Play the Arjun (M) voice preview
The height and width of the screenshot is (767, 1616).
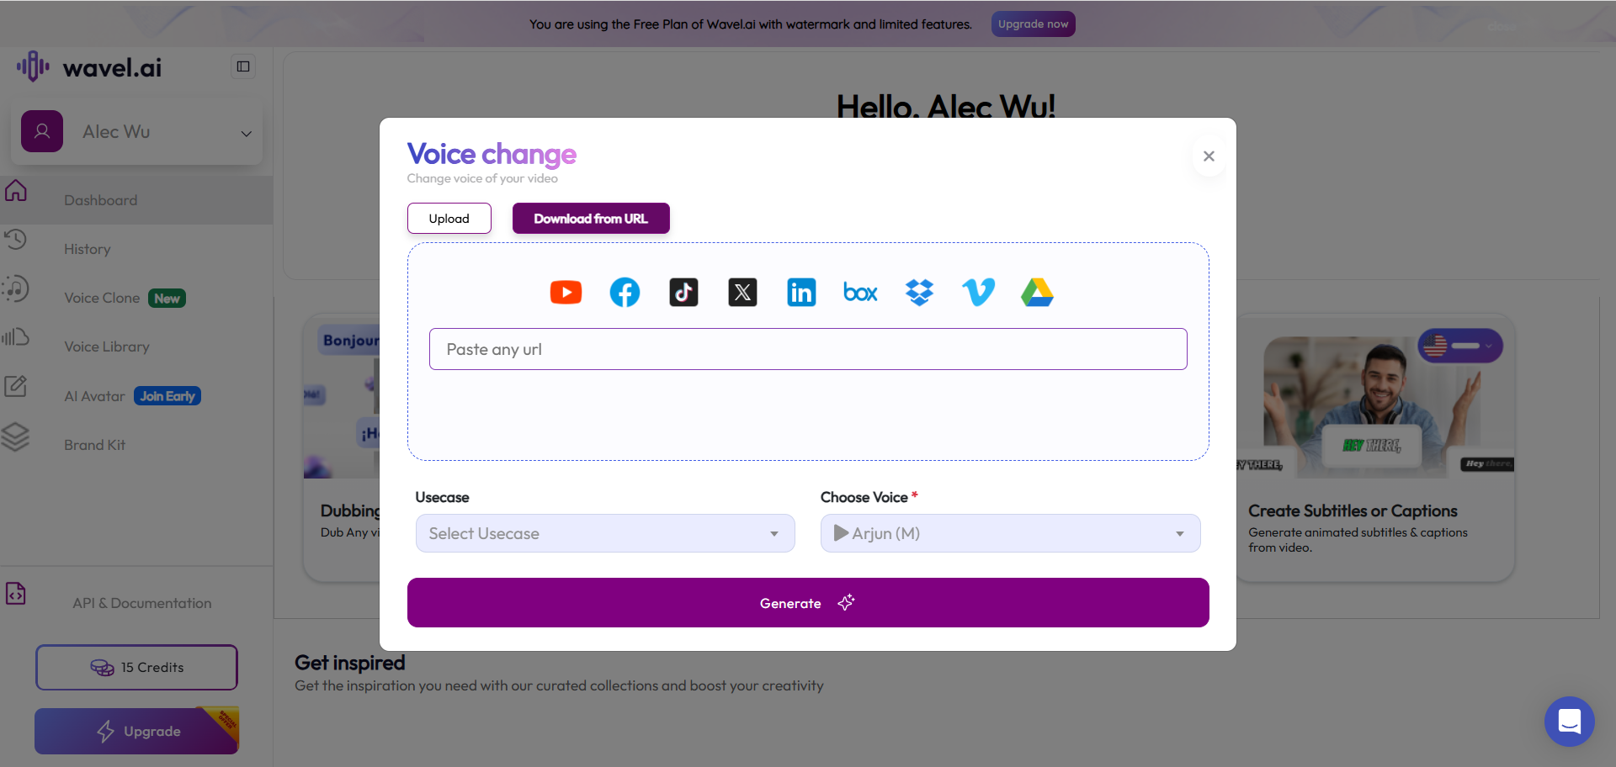pyautogui.click(x=841, y=533)
